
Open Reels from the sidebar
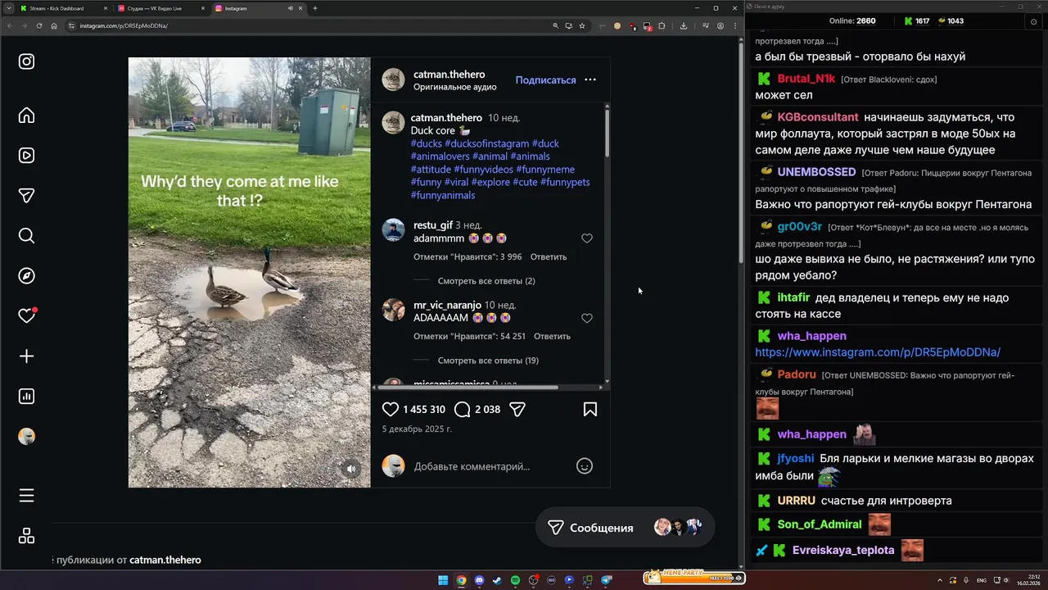click(x=26, y=156)
